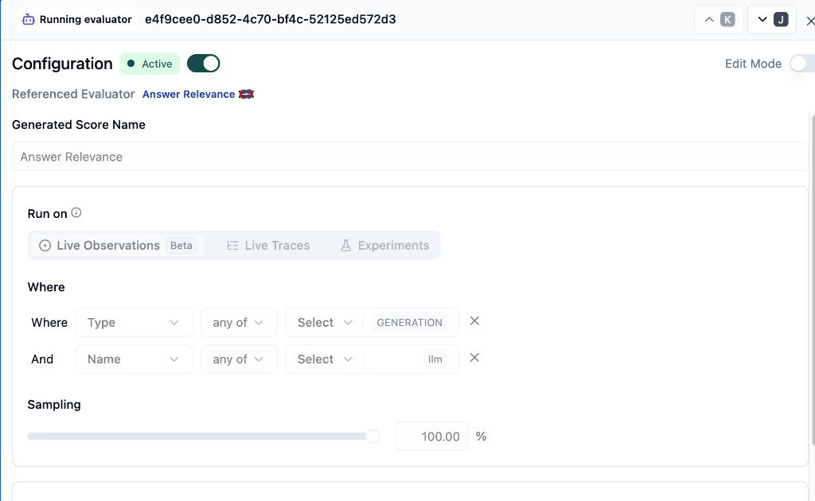Screen dimensions: 815x501
Task: Toggle the Active evaluator switch off
Action: click(x=203, y=64)
